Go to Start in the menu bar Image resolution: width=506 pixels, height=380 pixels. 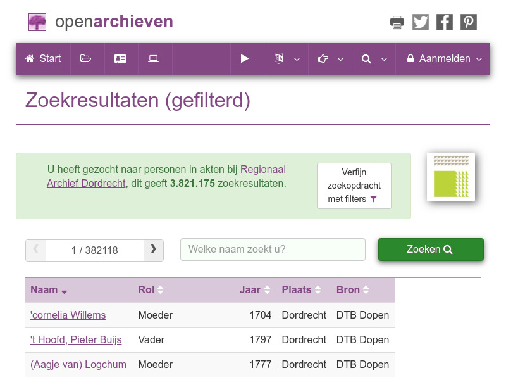click(x=42, y=58)
